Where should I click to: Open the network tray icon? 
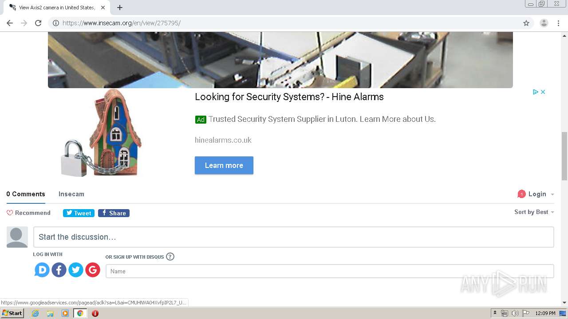pyautogui.click(x=505, y=313)
